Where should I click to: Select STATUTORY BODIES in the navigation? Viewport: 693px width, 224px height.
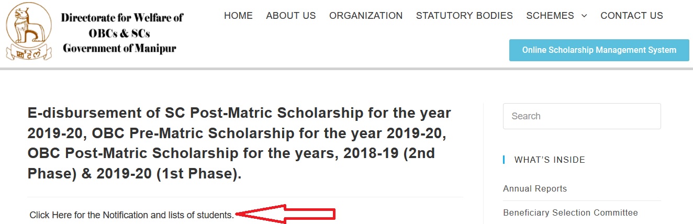[x=464, y=16]
